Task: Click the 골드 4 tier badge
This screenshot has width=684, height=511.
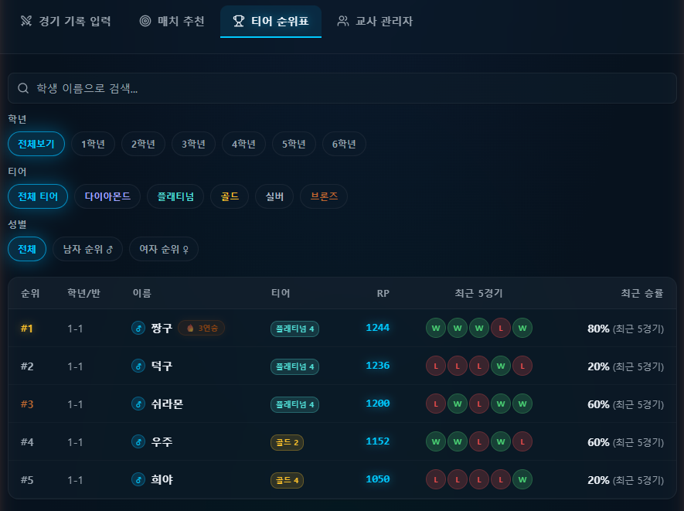Action: click(x=287, y=480)
